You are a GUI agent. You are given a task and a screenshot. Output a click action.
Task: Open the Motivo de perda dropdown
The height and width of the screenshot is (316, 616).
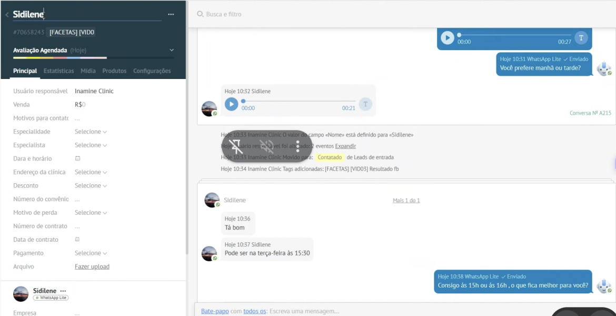click(91, 213)
